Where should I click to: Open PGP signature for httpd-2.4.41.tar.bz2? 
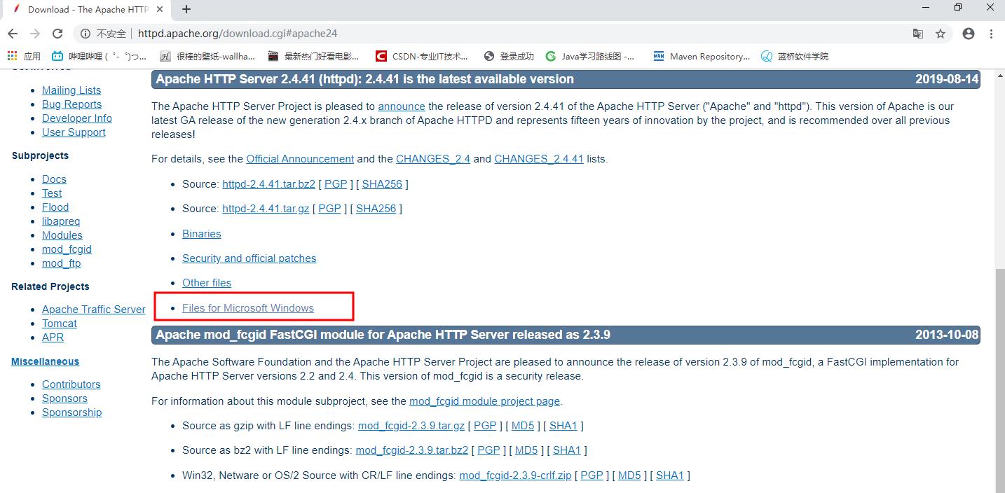(336, 184)
